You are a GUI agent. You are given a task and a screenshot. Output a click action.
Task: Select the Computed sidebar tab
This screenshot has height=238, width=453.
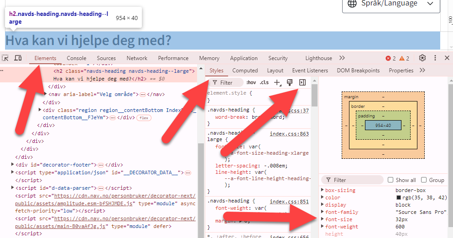point(245,71)
